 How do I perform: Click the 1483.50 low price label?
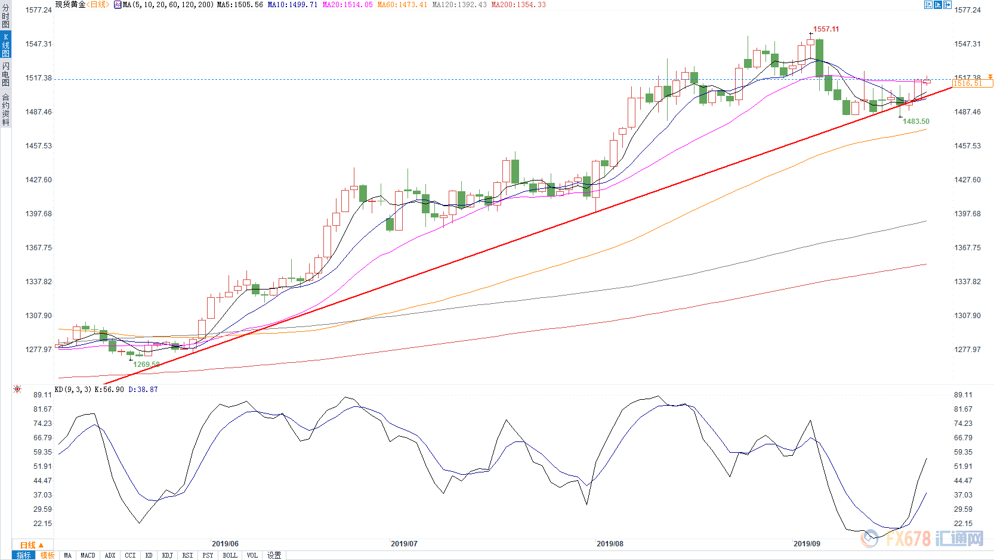coord(916,122)
